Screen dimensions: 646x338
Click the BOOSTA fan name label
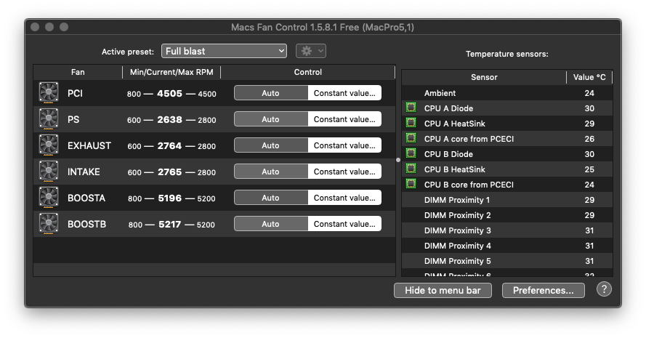[86, 198]
